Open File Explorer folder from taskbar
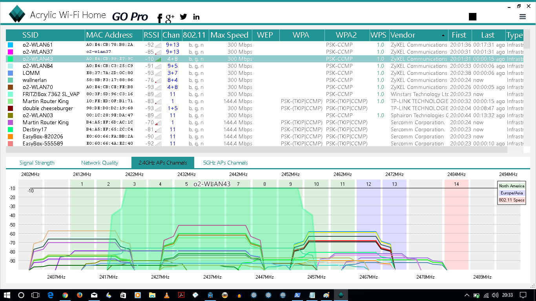536x301 pixels. (x=152, y=295)
